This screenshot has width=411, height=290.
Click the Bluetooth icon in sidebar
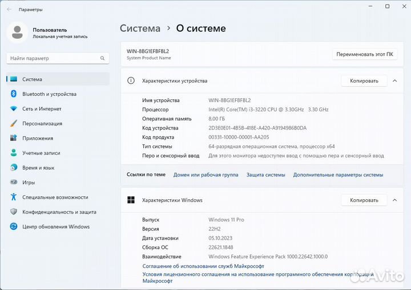14,94
